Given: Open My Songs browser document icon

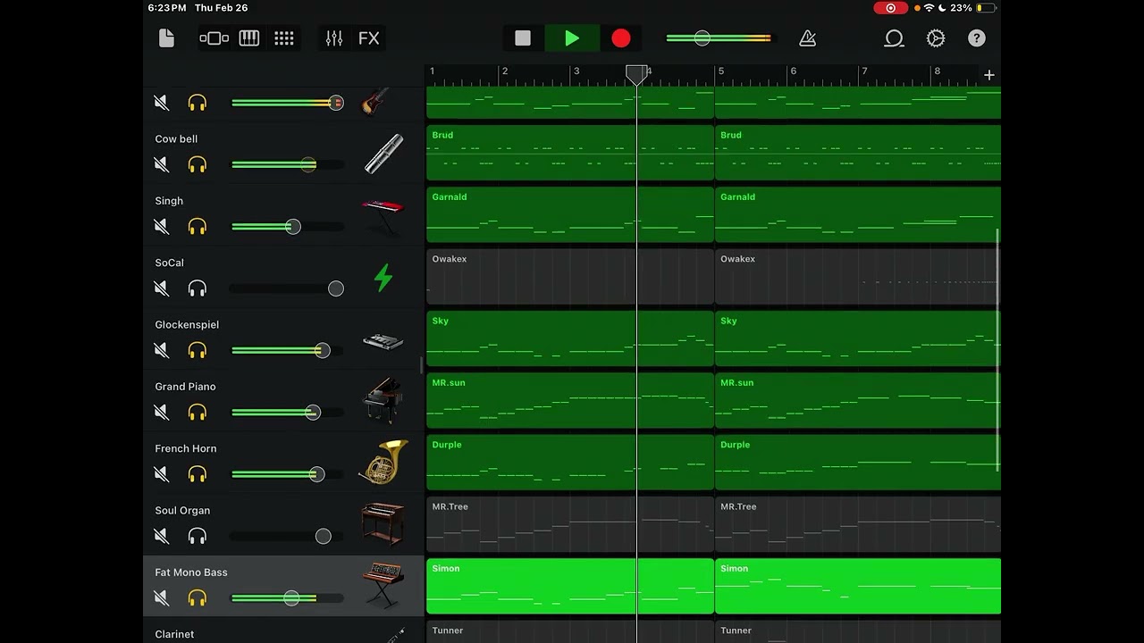Looking at the screenshot, I should pos(166,38).
